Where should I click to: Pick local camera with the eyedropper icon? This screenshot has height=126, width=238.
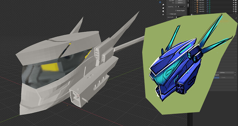pos(185,7)
